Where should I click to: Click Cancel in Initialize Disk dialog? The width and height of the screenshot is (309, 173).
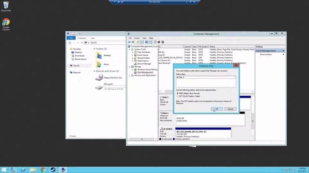[230, 109]
